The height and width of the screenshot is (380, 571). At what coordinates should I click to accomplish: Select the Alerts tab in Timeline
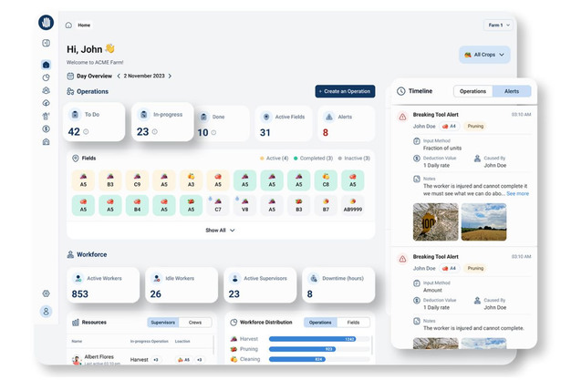512,91
